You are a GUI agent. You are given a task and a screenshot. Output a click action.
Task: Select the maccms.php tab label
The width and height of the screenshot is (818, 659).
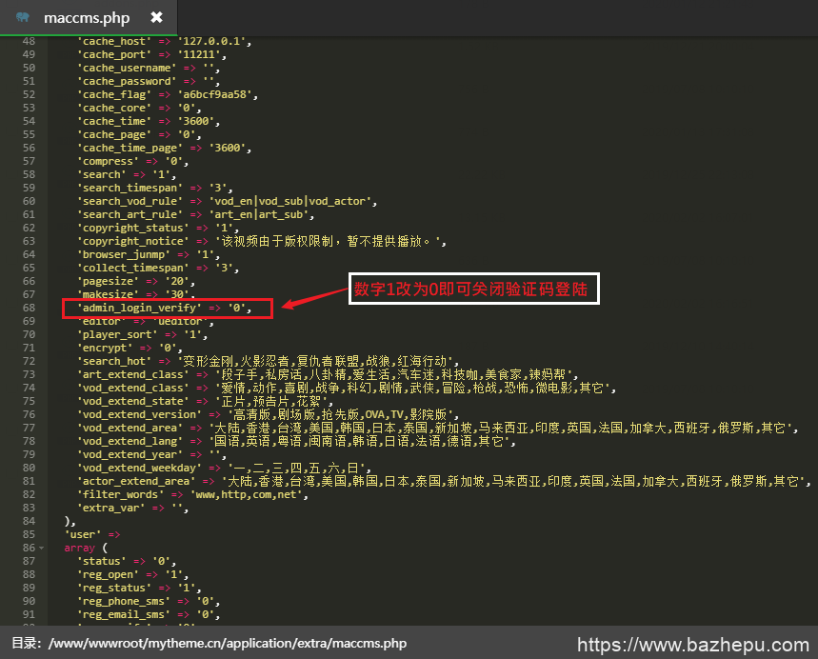click(86, 18)
